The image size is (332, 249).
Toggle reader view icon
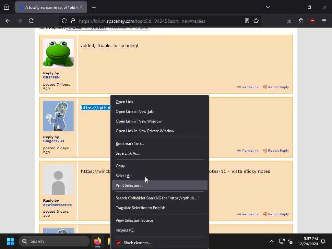pos(247,21)
